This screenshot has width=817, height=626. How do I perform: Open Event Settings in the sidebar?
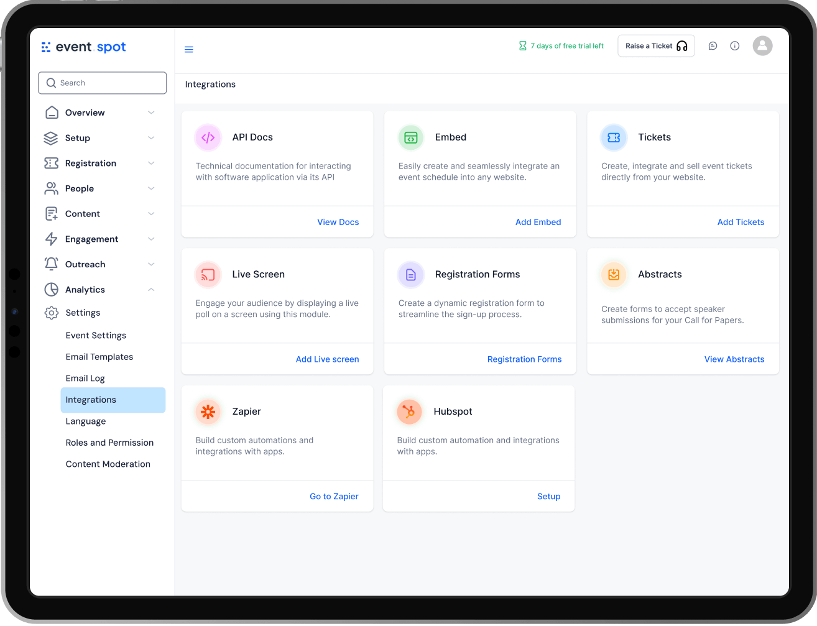tap(96, 336)
